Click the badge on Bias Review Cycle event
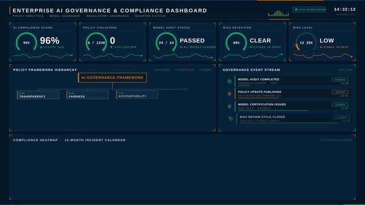Viewport: 365px width, 205px height. (x=342, y=117)
